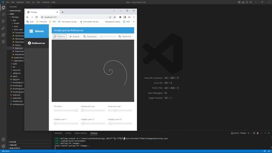Viewport: 272px width, 153px height.
Task: Open Source Control view in activity bar
Action: (x=3, y=21)
